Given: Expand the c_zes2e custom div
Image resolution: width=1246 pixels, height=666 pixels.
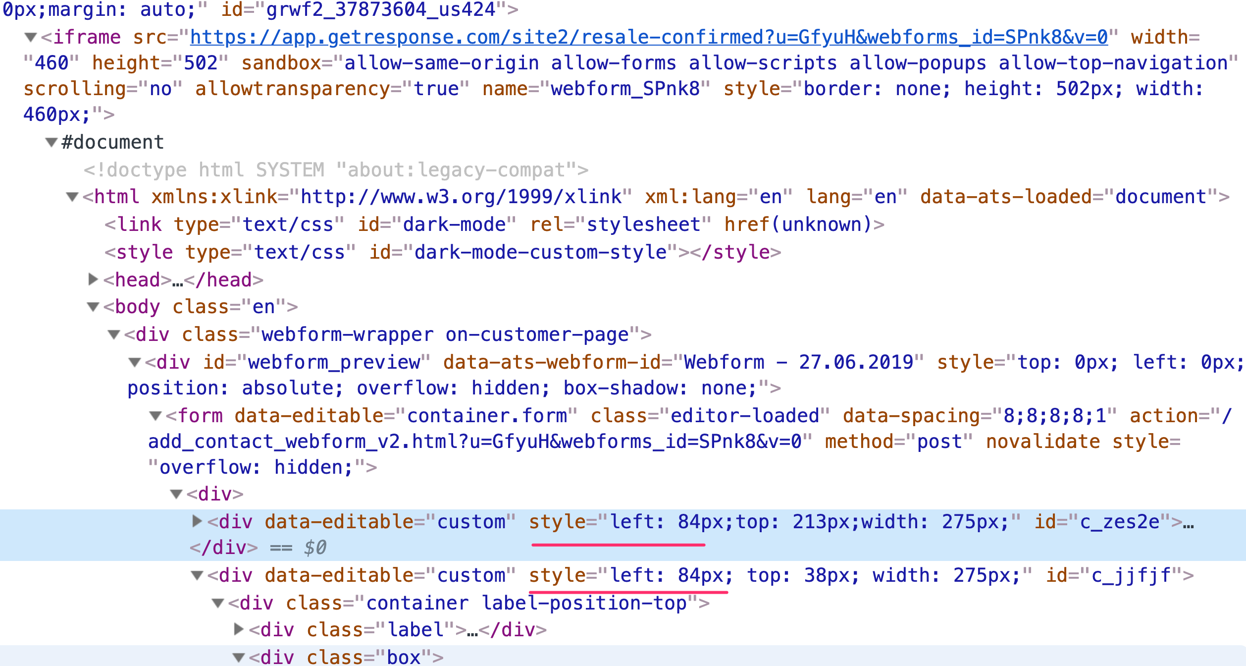Looking at the screenshot, I should point(197,521).
